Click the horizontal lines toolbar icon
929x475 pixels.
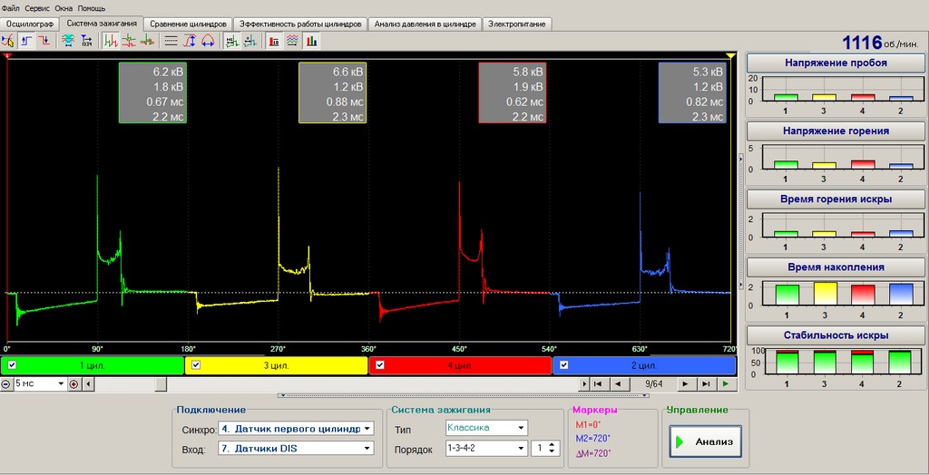171,41
